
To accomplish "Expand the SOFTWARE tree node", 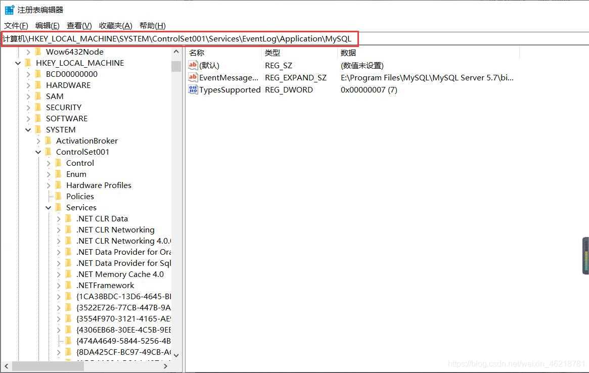I will 28,119.
